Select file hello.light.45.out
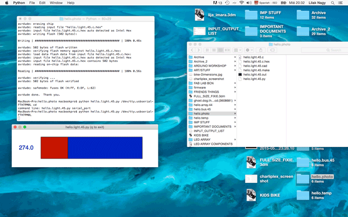 tap(255, 75)
